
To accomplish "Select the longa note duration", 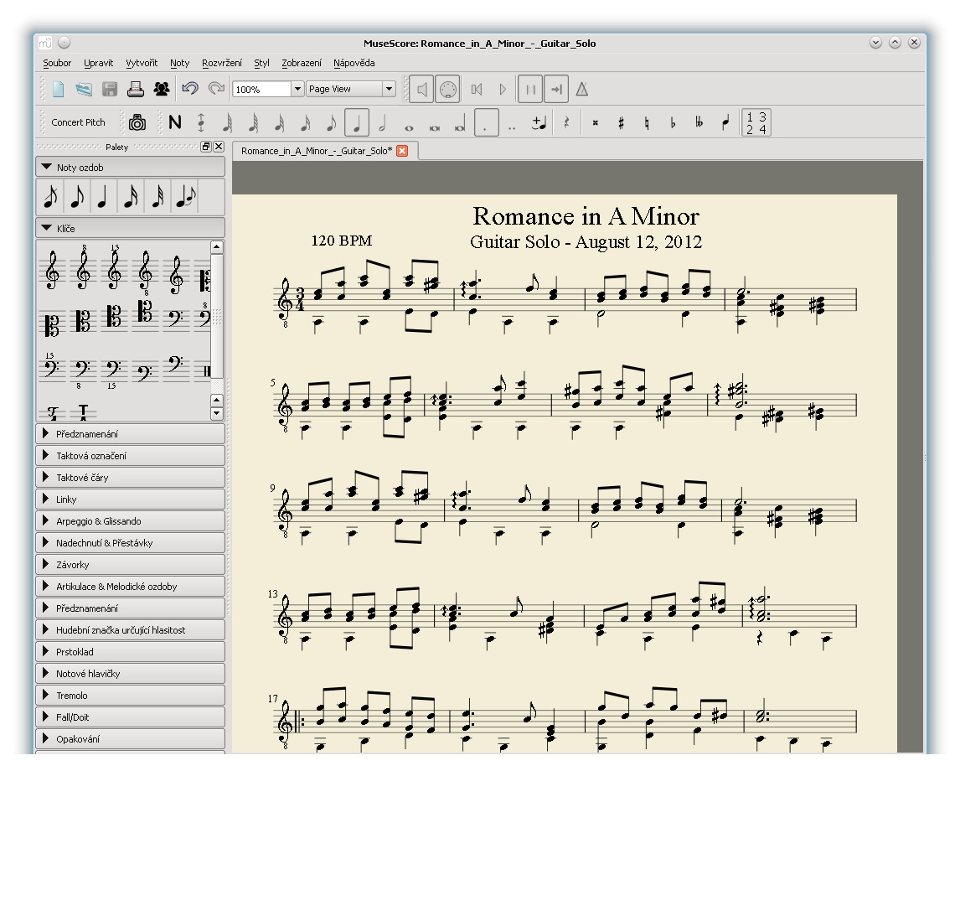I will coord(460,123).
